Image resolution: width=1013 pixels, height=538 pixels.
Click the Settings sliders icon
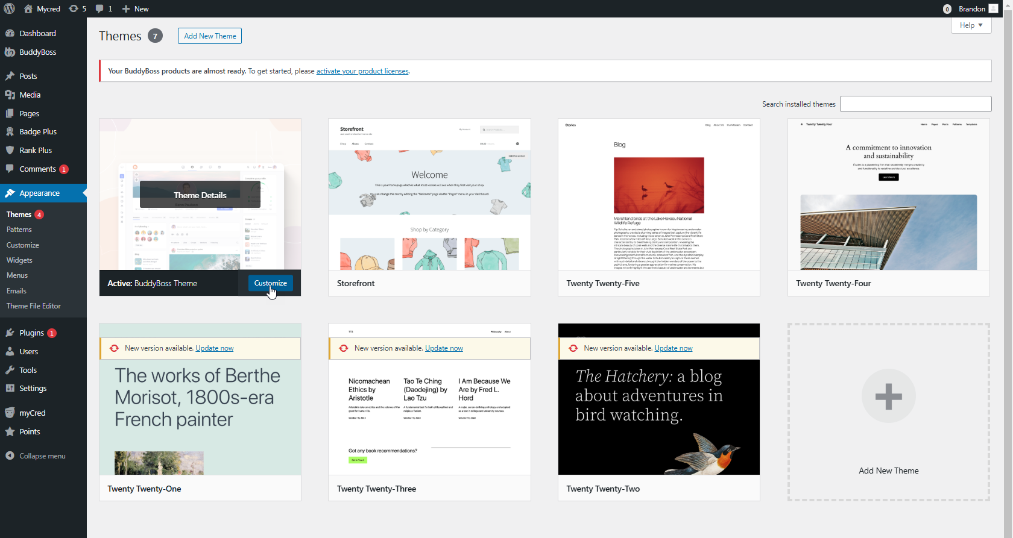[x=10, y=388]
